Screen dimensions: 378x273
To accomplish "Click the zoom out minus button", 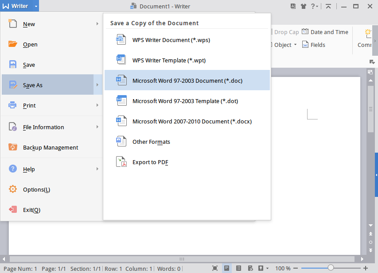I will 296,268.
